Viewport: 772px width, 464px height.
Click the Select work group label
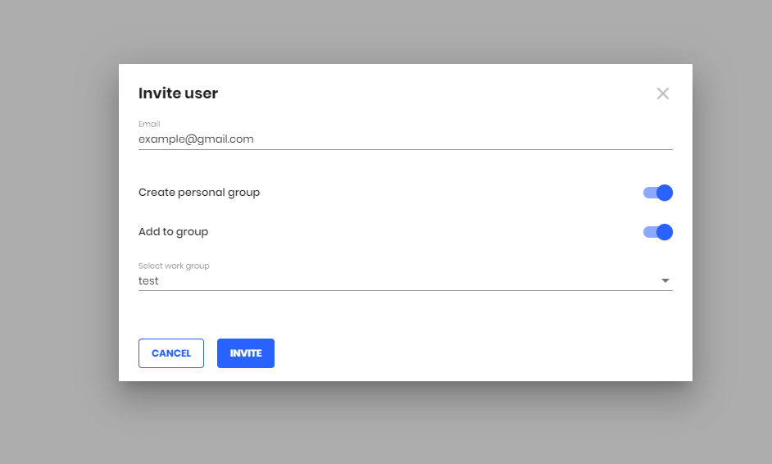174,266
